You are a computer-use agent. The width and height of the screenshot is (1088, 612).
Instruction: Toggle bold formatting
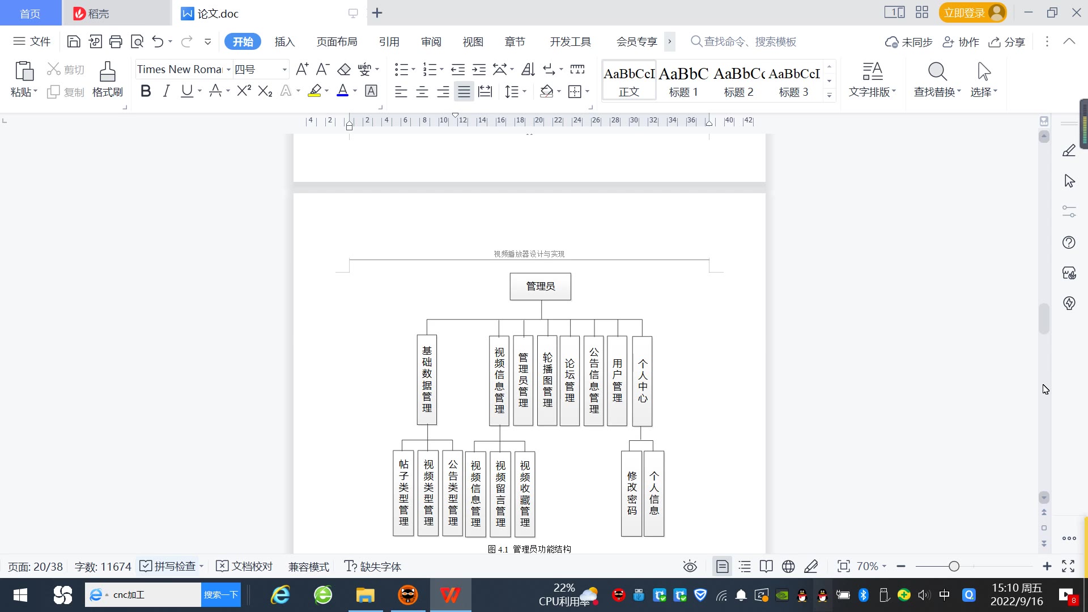(x=146, y=91)
